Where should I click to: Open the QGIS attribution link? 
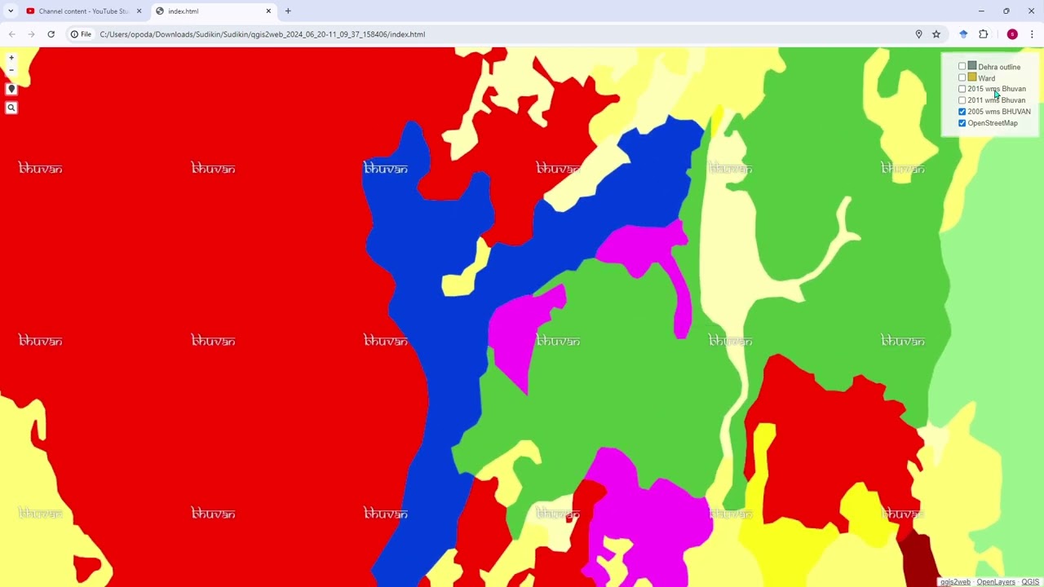coord(1030,582)
